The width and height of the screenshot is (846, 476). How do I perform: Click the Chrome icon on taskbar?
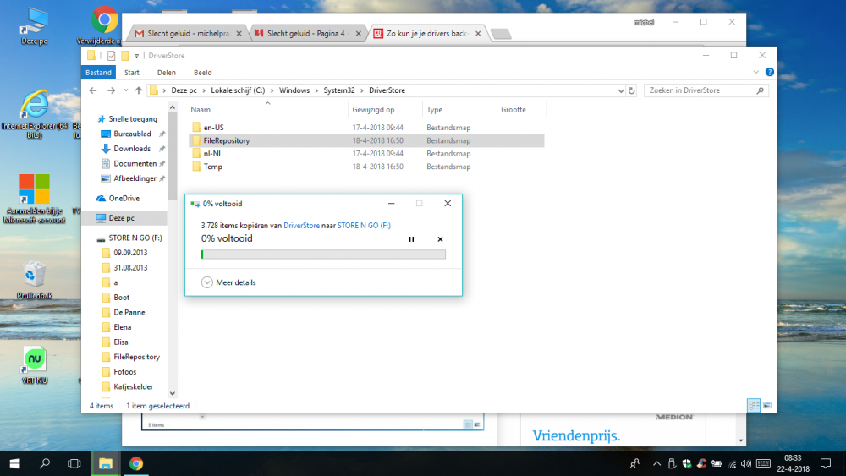coord(136,463)
